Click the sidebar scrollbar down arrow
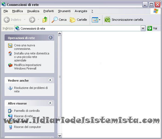The height and width of the screenshot is (139, 162). 60,135
